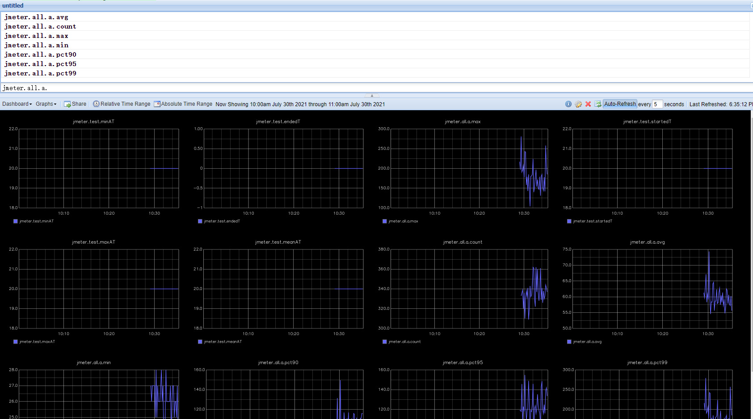Click the metric search field containing jmeter.all.a.
Viewport: 753px width, 419px height.
tap(179, 88)
